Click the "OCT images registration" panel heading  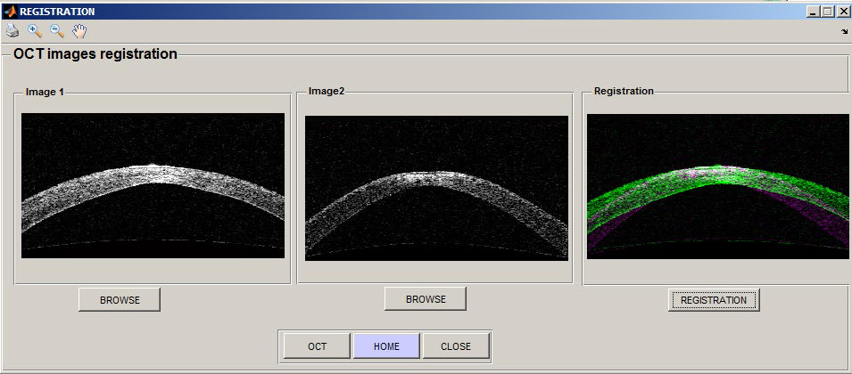[x=95, y=54]
